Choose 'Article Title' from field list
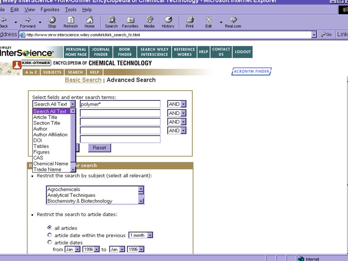 pos(51,117)
